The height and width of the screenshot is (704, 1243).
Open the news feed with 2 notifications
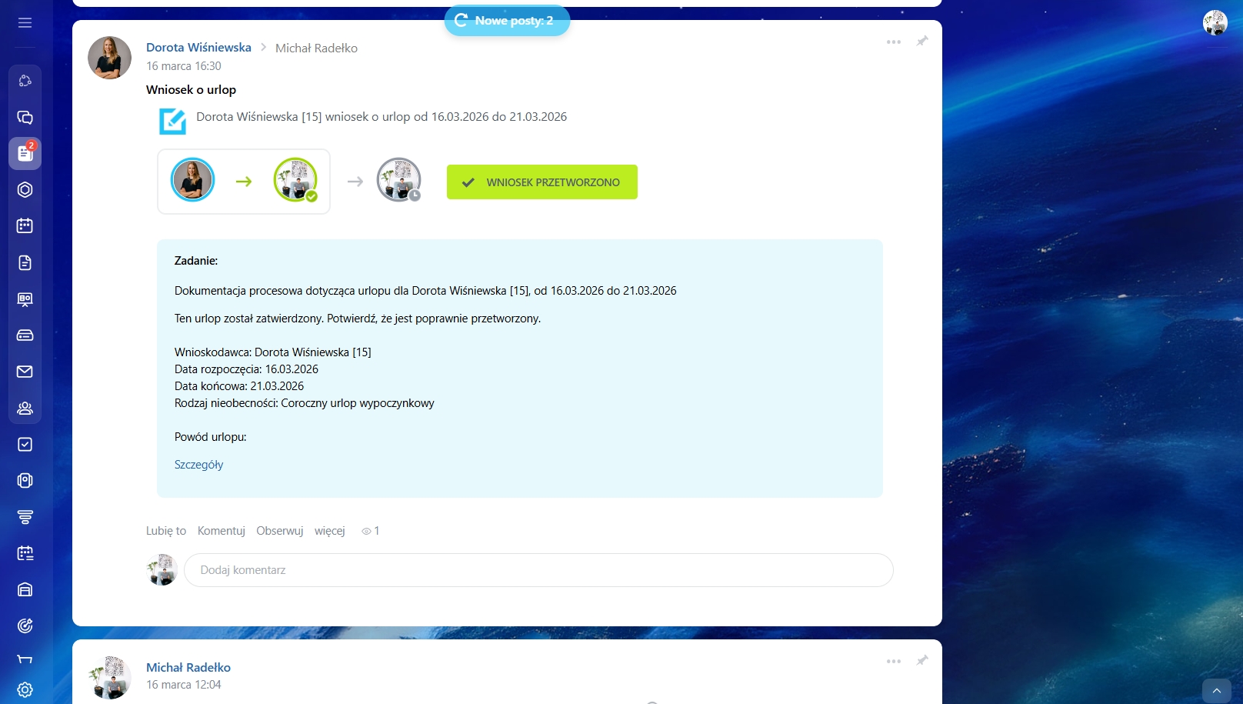click(x=25, y=154)
